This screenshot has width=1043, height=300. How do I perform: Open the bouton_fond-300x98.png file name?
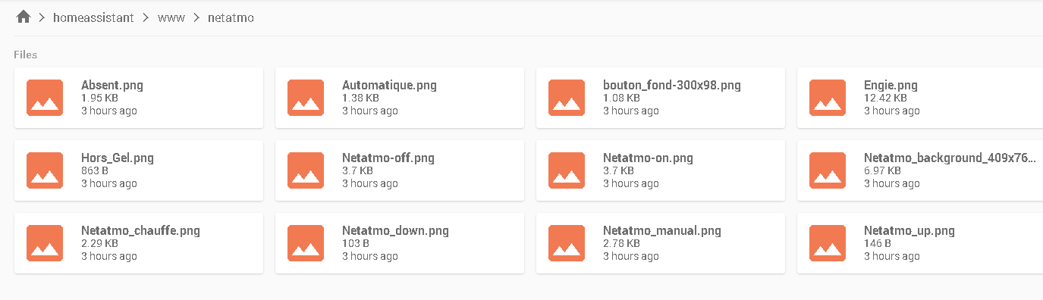coord(672,86)
